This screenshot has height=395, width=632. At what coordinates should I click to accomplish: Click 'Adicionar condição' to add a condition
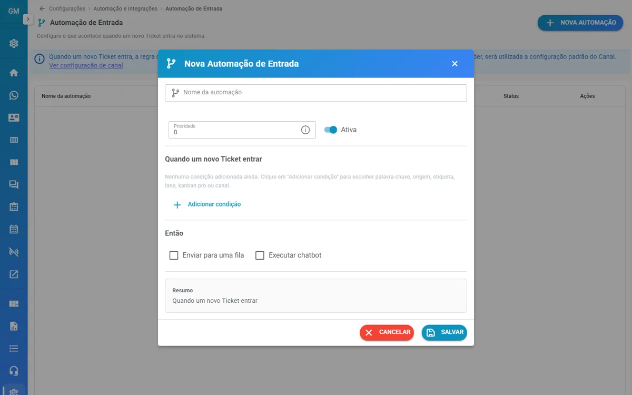click(x=207, y=204)
